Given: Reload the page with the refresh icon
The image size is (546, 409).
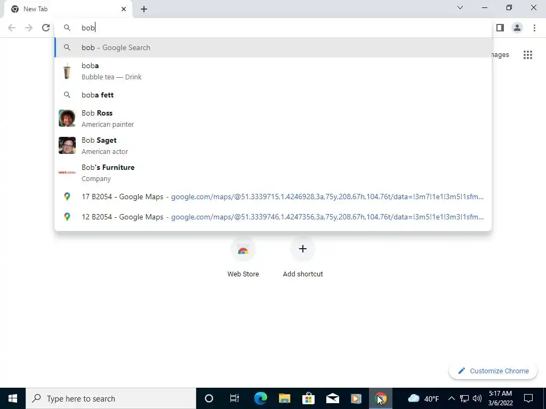Looking at the screenshot, I should pos(46,28).
